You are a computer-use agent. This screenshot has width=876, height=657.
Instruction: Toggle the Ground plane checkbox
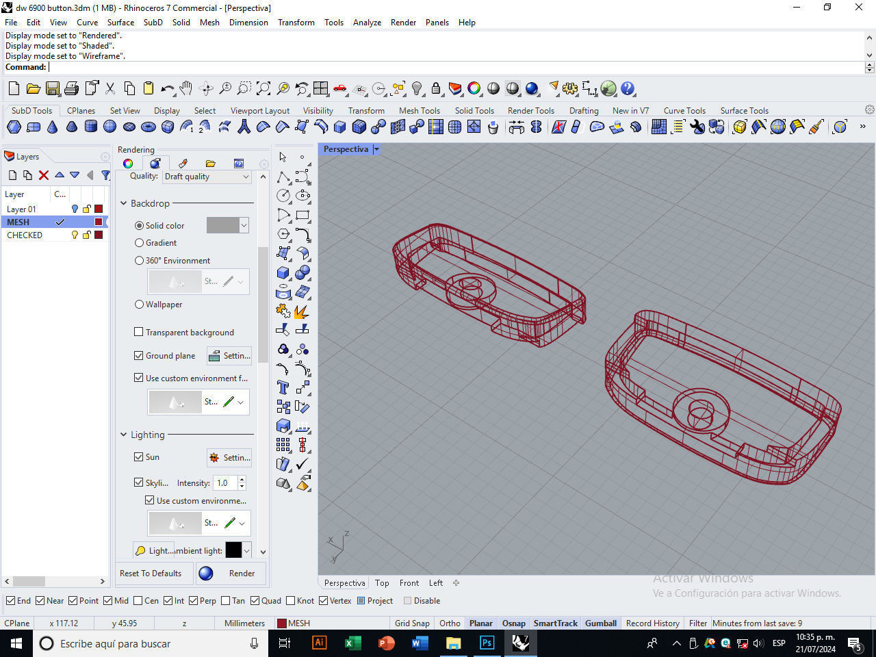click(139, 355)
